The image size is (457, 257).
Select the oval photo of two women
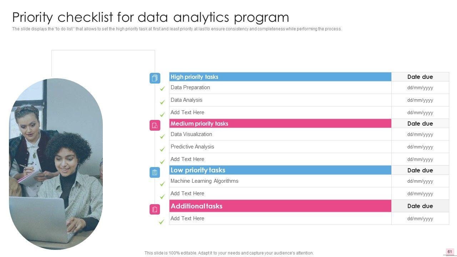(x=56, y=163)
